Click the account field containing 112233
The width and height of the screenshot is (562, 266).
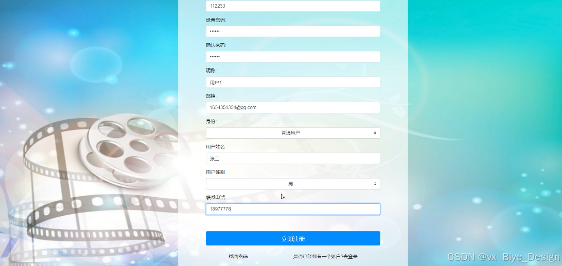(293, 6)
